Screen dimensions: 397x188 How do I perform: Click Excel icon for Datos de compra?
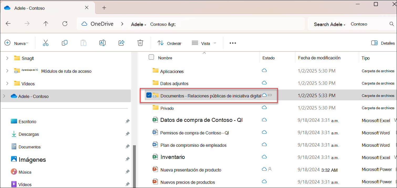pos(155,120)
